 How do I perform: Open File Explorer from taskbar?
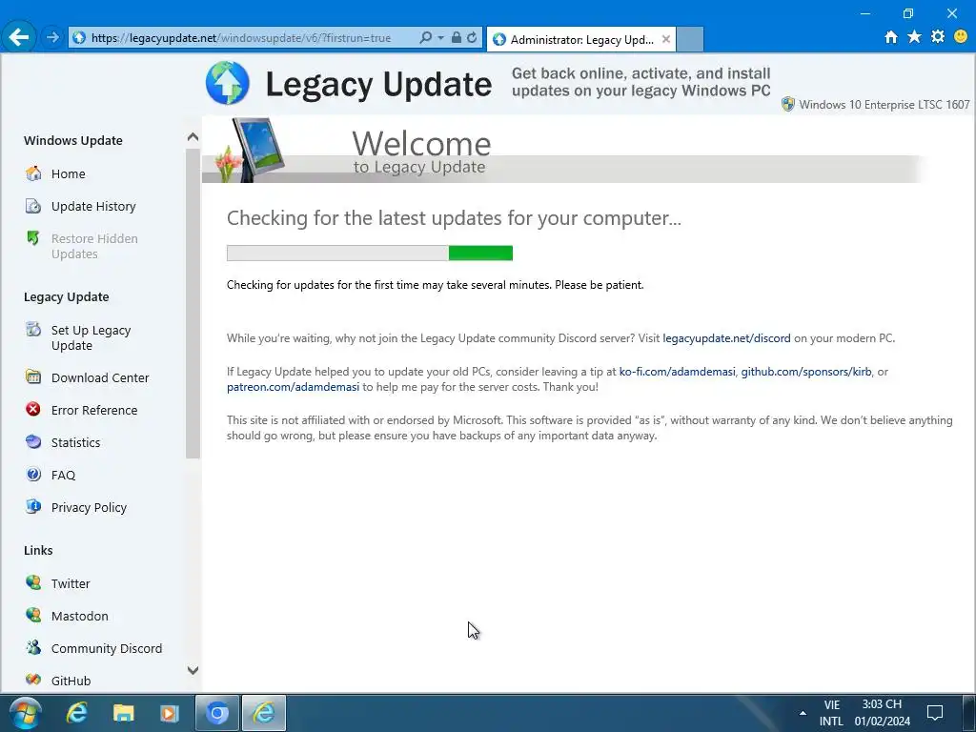[123, 713]
